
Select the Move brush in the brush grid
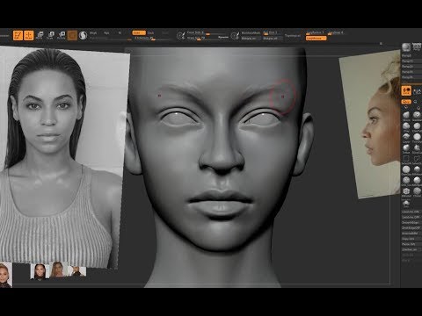coord(406,116)
